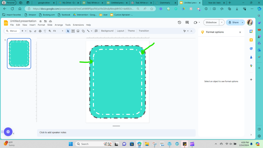Click the Background button
Viewport: 263px width, 148px height.
[x=107, y=31]
